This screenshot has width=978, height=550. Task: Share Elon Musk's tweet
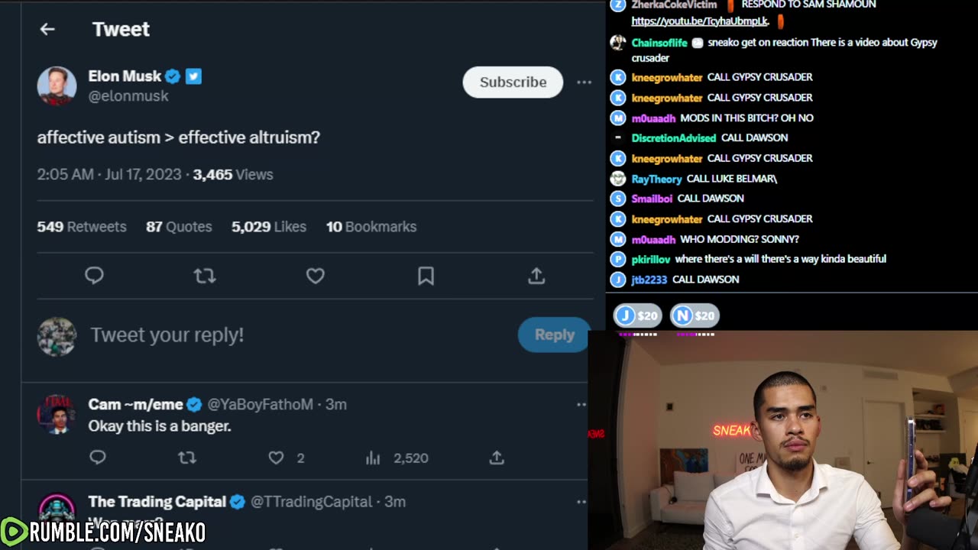pos(536,276)
